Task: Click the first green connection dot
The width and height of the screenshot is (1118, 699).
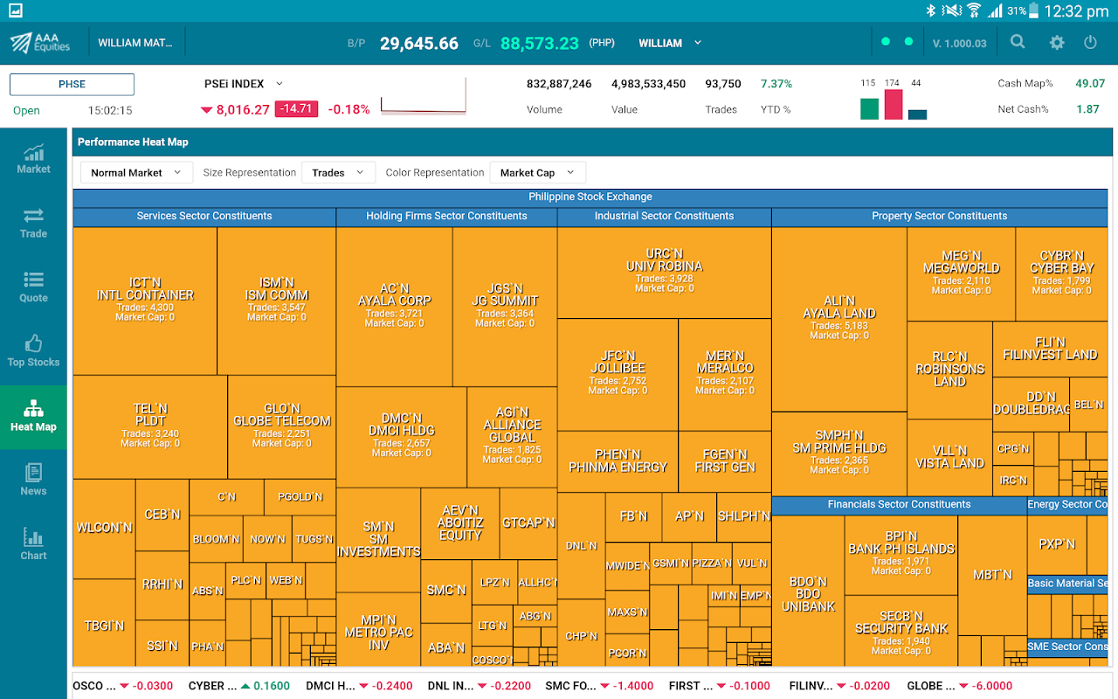Action: coord(886,42)
